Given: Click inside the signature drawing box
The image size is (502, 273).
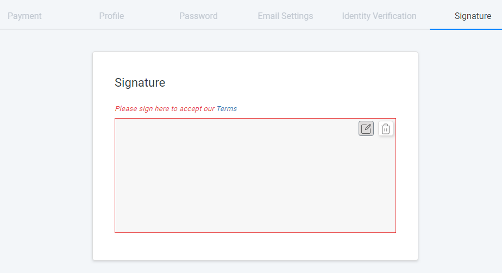Looking at the screenshot, I should (x=244, y=179).
